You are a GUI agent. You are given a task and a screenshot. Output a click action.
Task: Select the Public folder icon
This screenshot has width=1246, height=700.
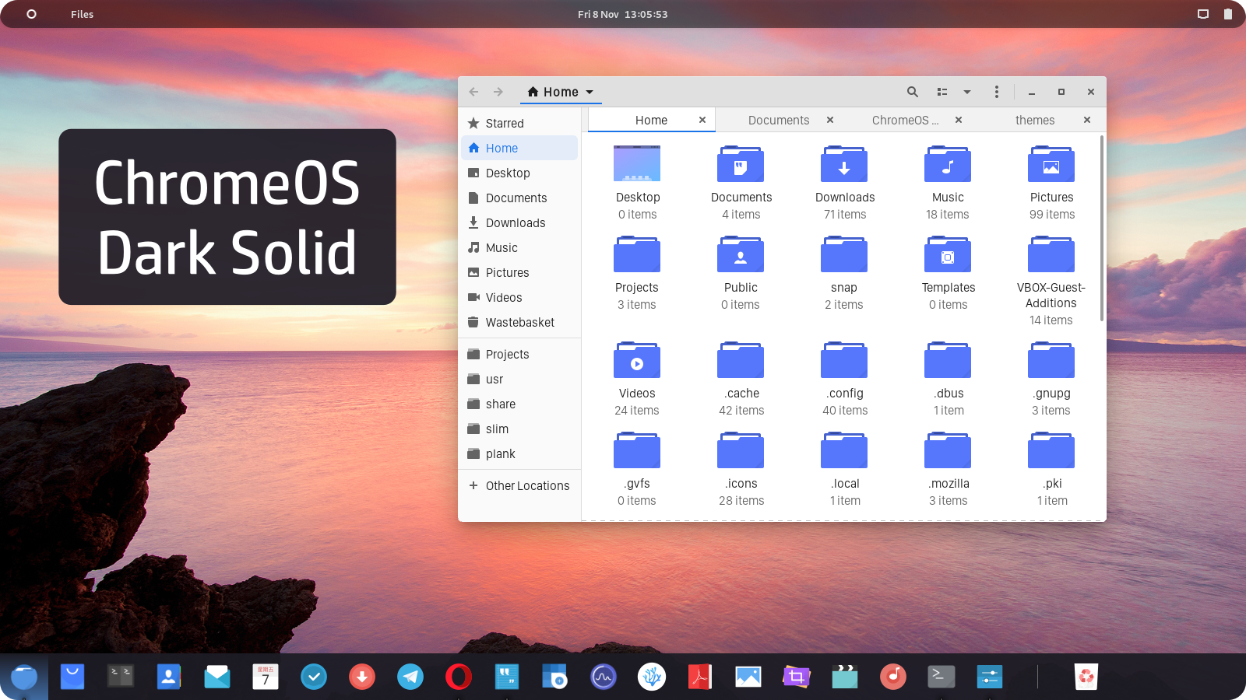point(741,254)
